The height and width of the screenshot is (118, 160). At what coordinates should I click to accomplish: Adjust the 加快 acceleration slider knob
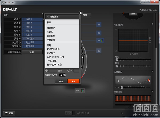pos(117,60)
